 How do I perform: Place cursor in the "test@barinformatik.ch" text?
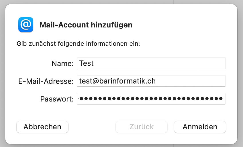tap(117, 81)
